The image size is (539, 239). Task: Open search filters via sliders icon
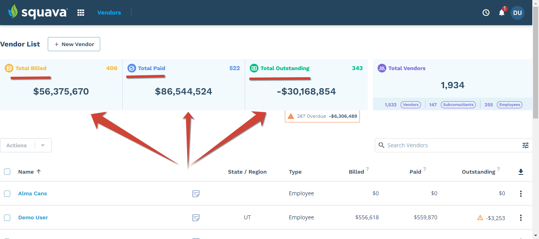[x=525, y=145]
